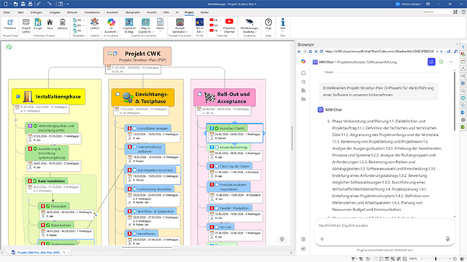Click Save icon in quick access toolbar
Image resolution: width=467 pixels, height=262 pixels.
click(23, 4)
